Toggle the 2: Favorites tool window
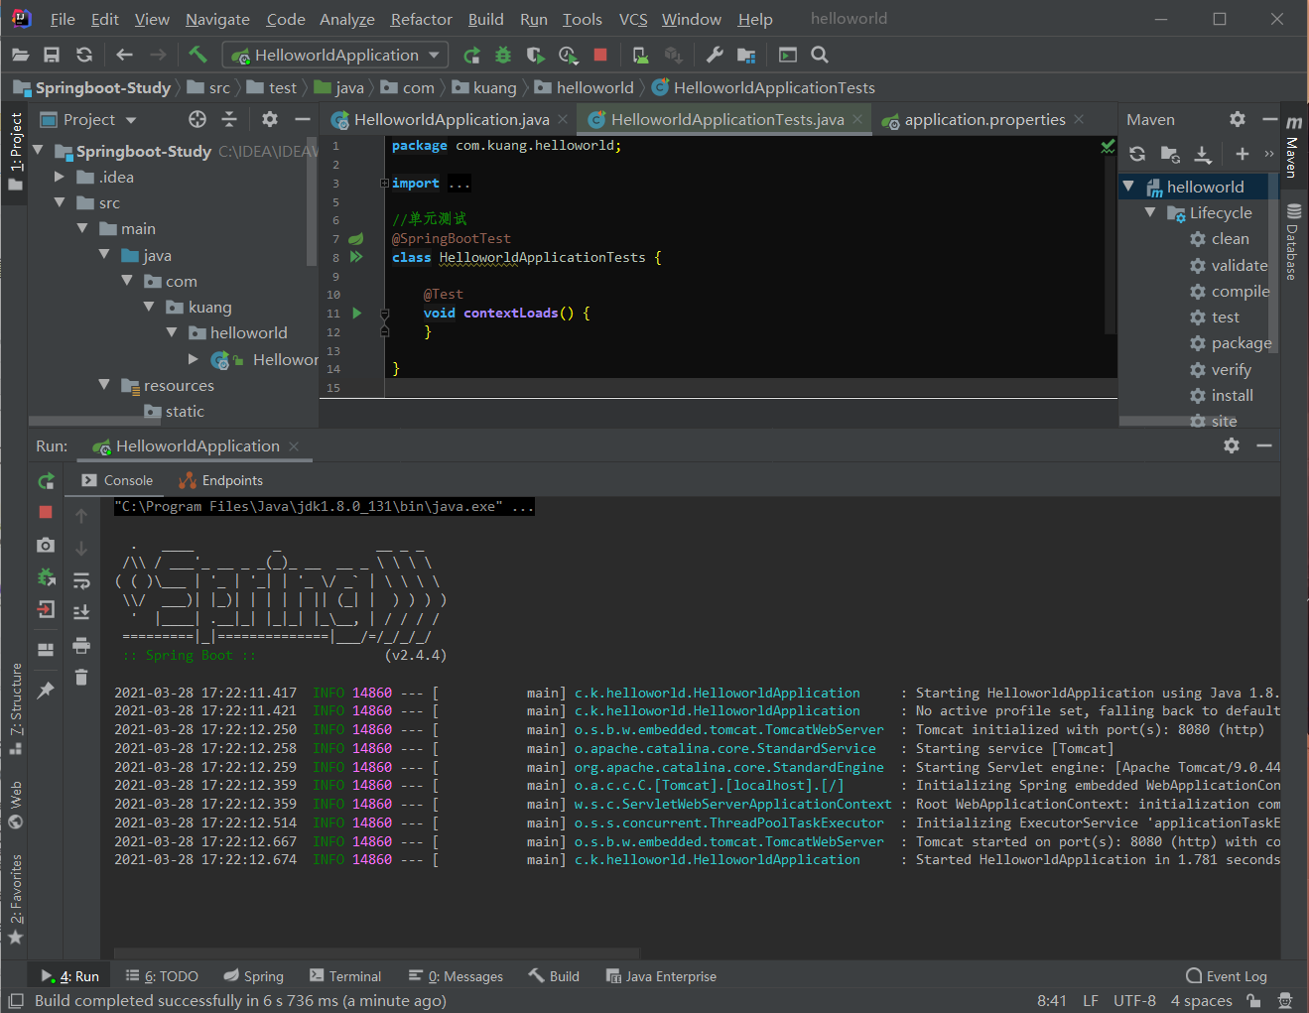This screenshot has height=1013, width=1309. click(15, 899)
